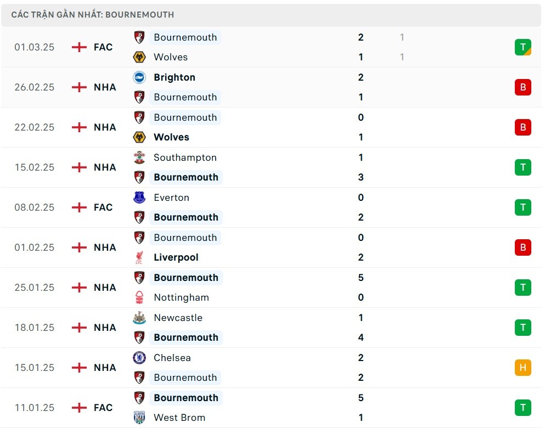The width and height of the screenshot is (545, 428).
Task: Click red B badge for Liverpool match
Action: coord(522,247)
